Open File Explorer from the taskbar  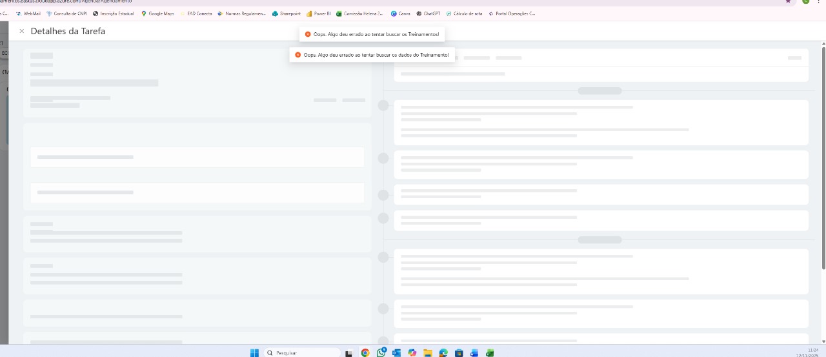coord(427,352)
